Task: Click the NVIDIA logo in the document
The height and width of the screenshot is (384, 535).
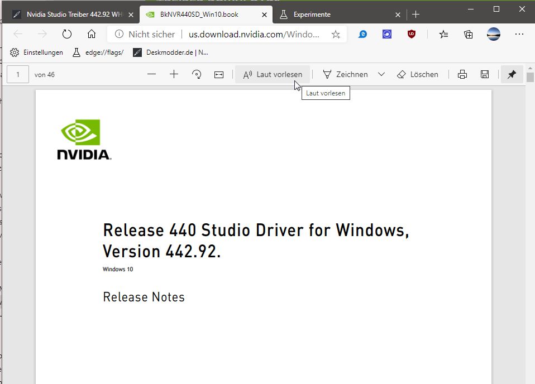Action: tap(84, 140)
